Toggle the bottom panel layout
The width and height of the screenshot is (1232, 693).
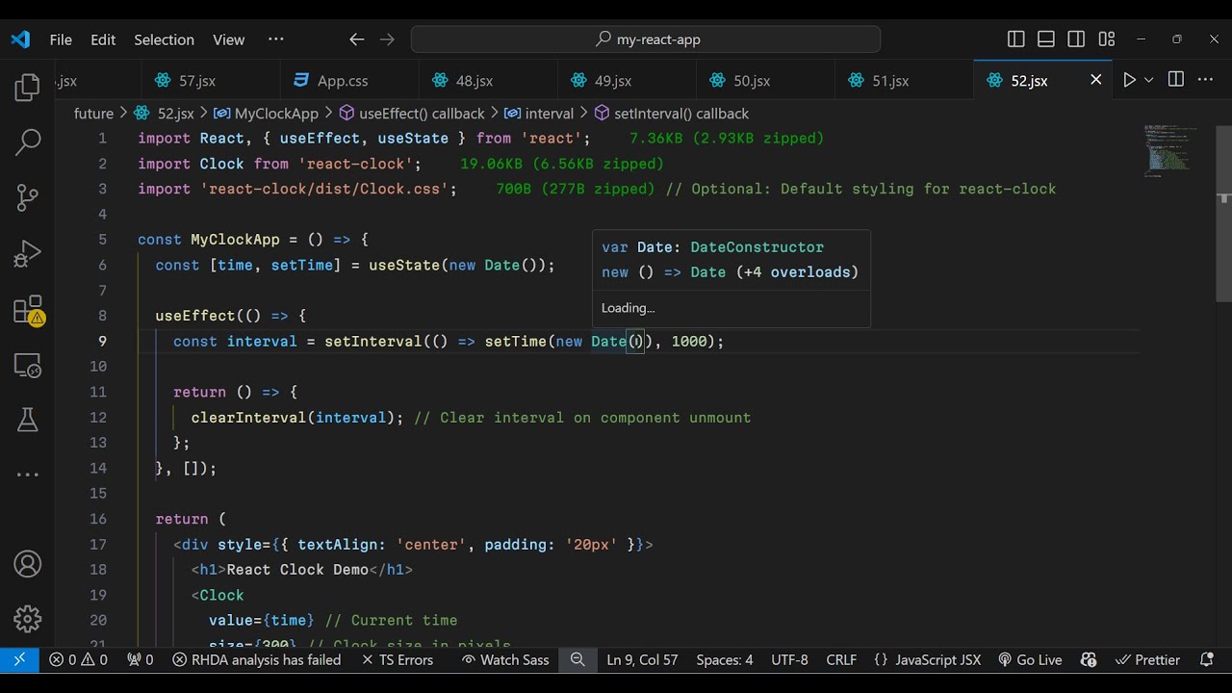coord(1046,39)
